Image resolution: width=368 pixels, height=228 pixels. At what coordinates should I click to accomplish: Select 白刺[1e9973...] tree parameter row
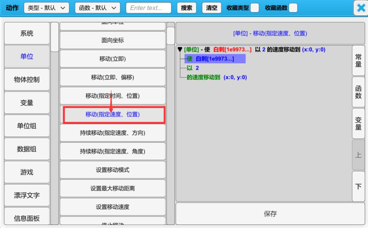pyautogui.click(x=215, y=59)
